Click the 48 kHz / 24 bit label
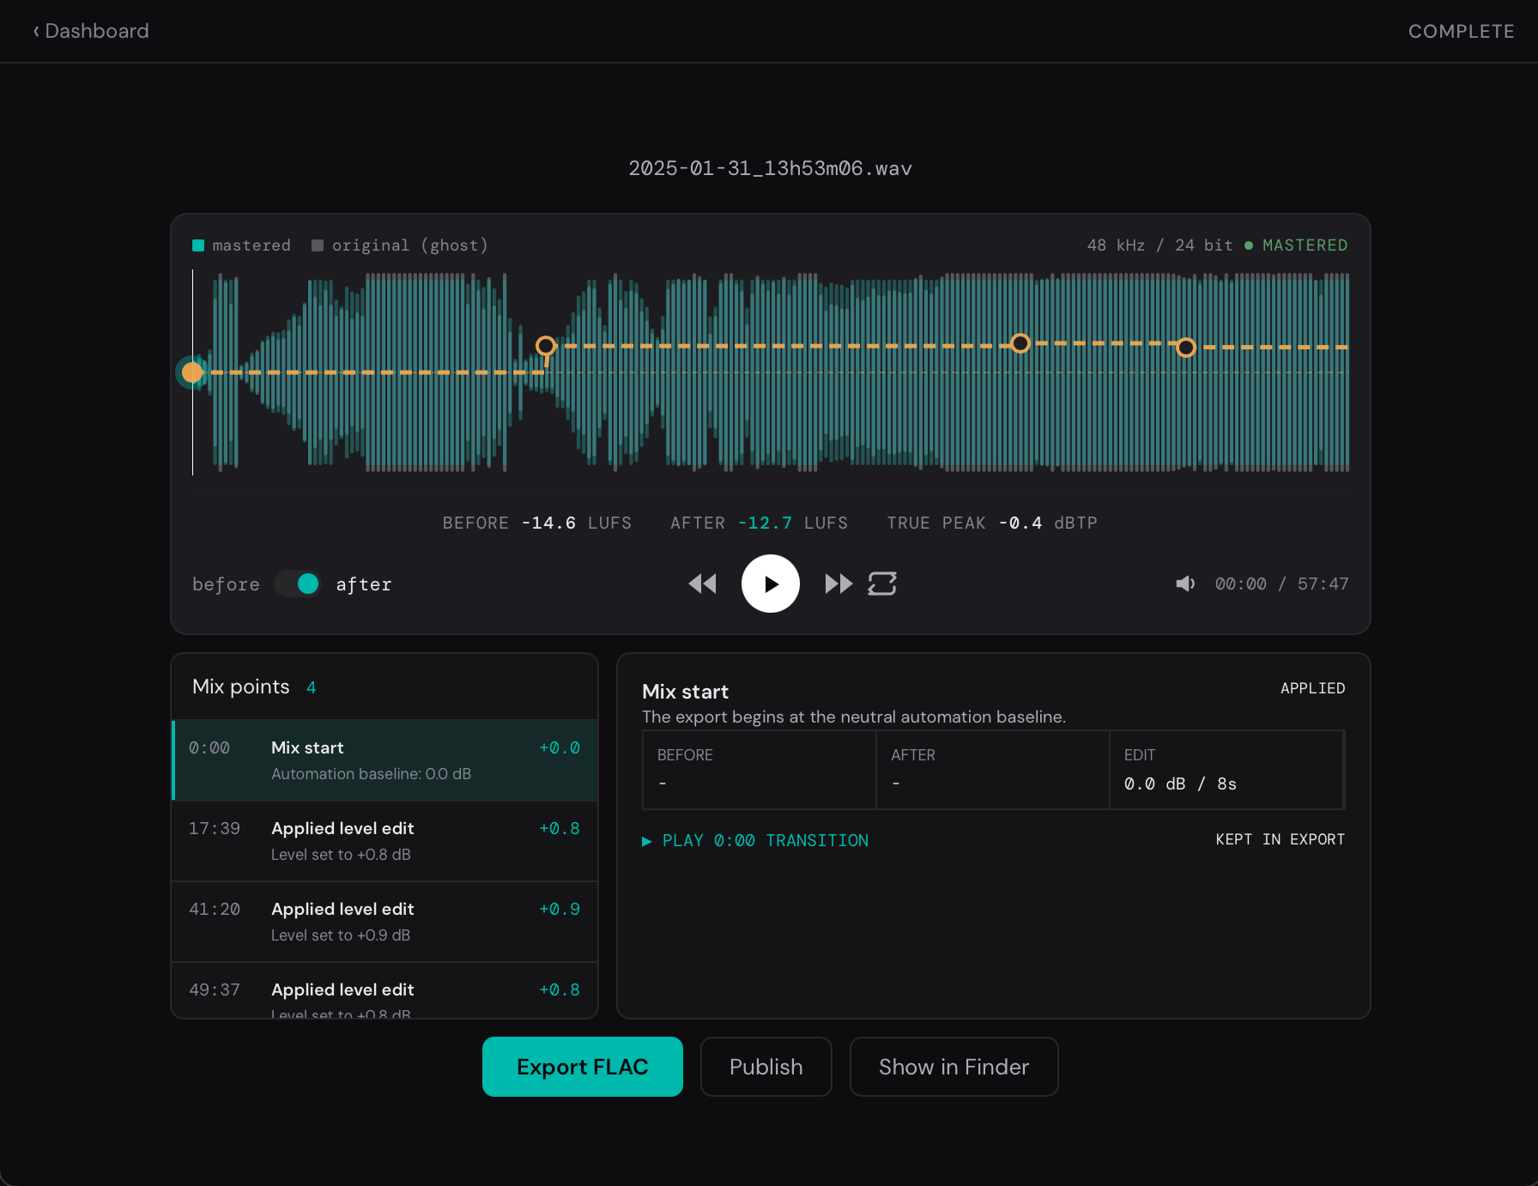The image size is (1538, 1186). click(1160, 245)
